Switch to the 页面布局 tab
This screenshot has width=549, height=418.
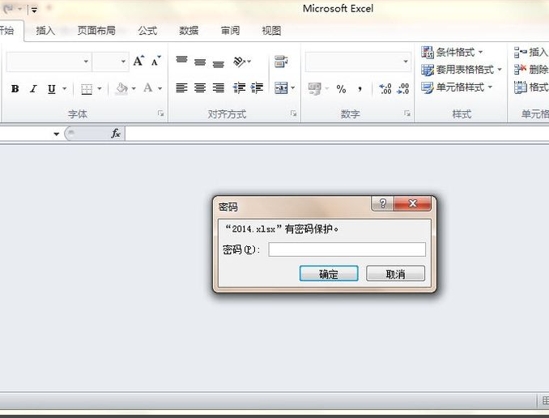tap(96, 31)
